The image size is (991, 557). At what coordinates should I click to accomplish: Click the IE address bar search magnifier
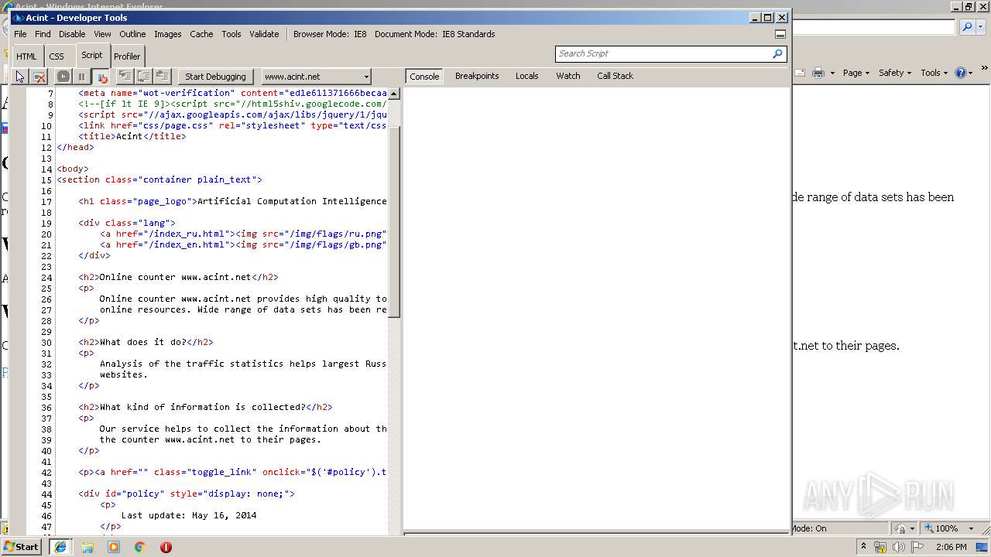coord(967,27)
